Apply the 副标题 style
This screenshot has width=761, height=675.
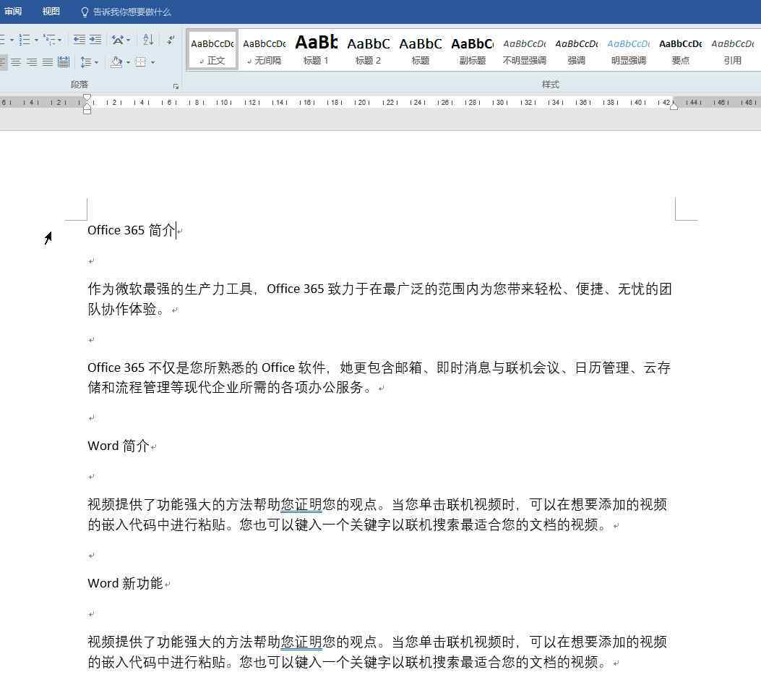(472, 51)
